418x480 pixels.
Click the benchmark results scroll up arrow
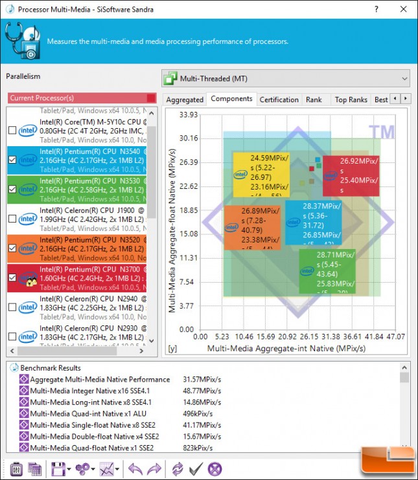(404, 367)
